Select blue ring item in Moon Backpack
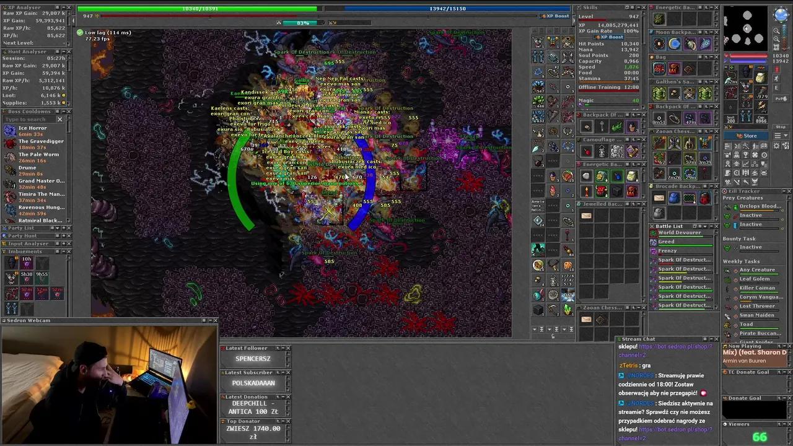 point(675,44)
